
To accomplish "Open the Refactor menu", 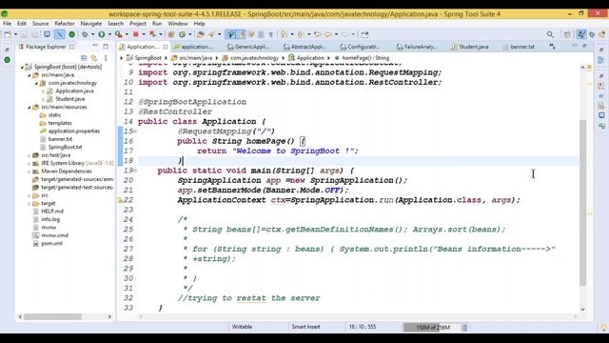I will 65,23.
